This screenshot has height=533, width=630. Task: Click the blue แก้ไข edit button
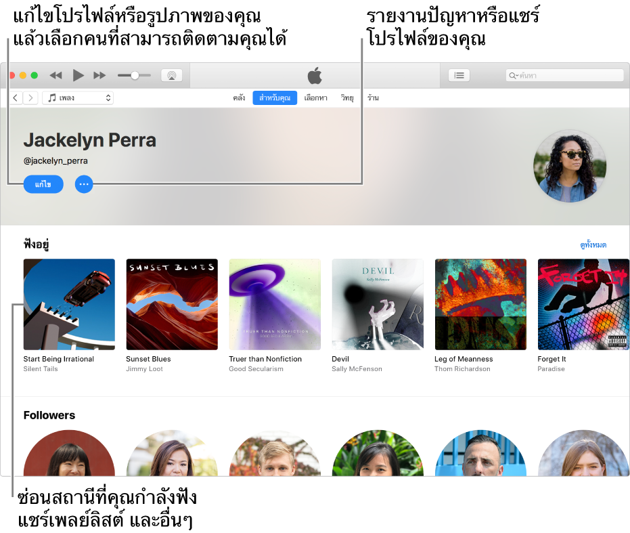click(x=43, y=184)
